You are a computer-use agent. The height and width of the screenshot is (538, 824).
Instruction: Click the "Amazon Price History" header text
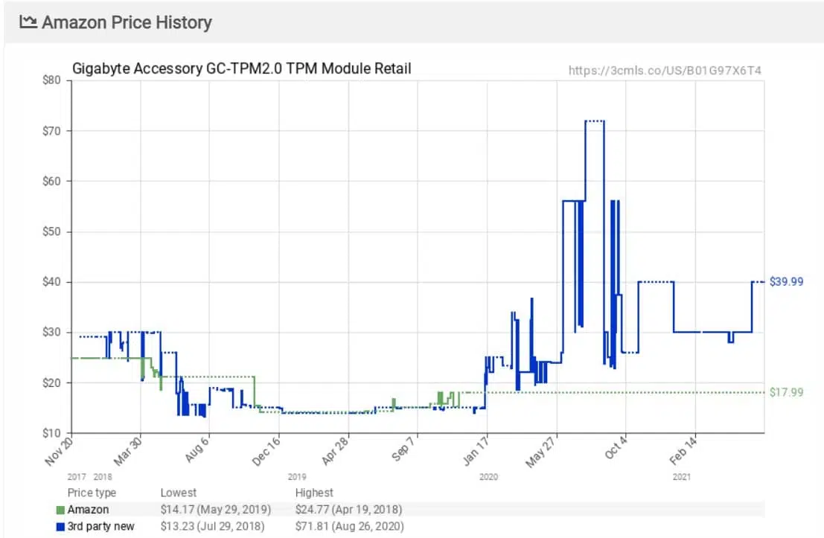(127, 22)
